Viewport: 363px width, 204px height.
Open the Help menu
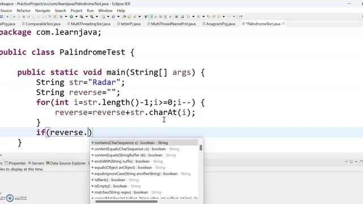coord(121,11)
